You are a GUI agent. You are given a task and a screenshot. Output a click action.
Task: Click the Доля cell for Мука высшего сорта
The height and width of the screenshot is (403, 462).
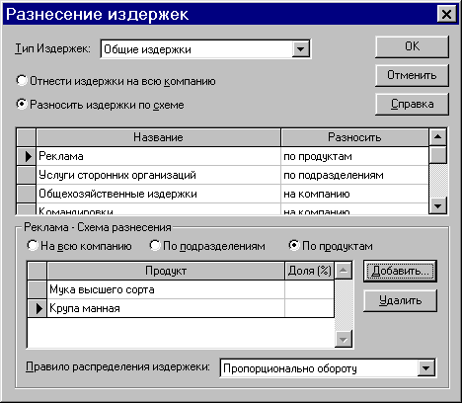click(309, 289)
